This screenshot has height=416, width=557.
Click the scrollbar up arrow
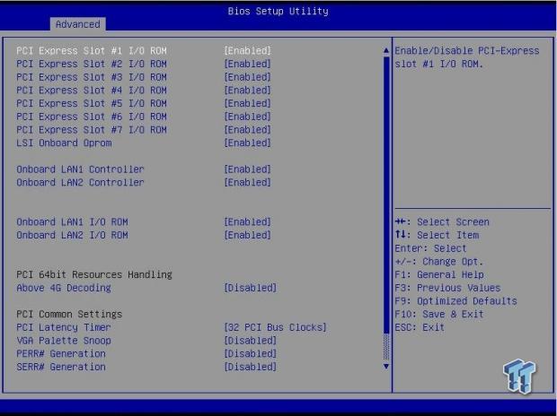[386, 50]
